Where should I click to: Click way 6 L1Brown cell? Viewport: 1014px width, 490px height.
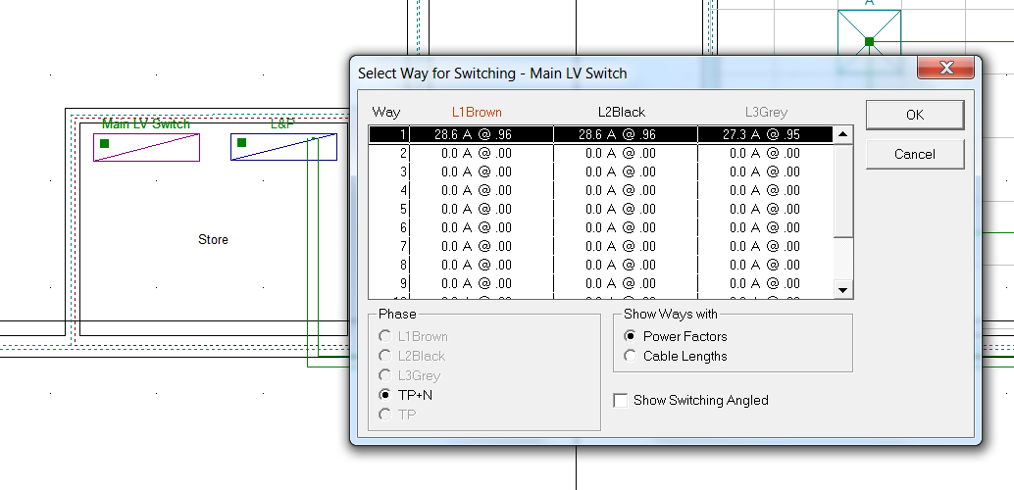pos(482,227)
